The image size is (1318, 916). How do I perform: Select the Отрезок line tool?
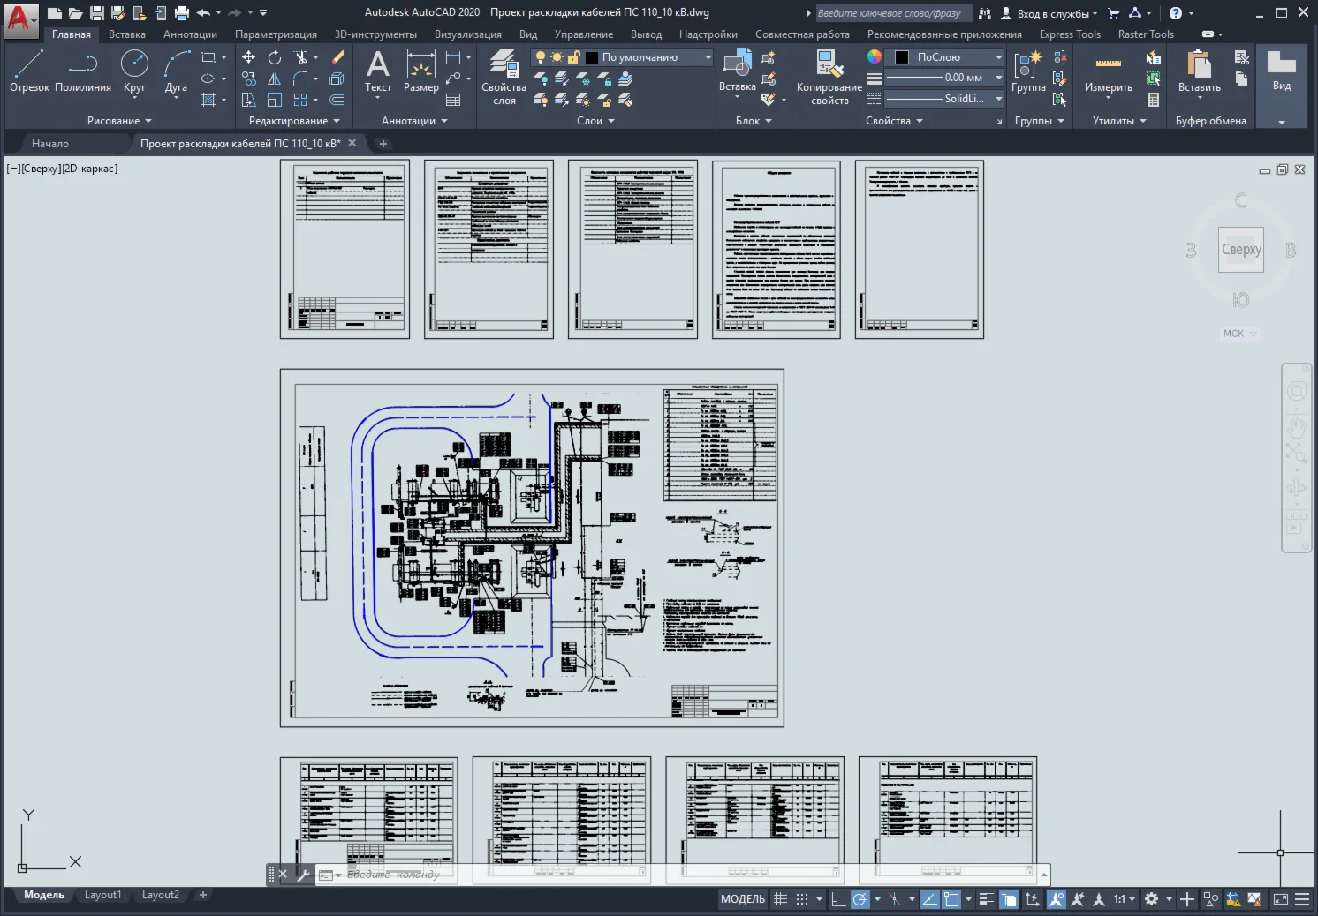tap(29, 71)
